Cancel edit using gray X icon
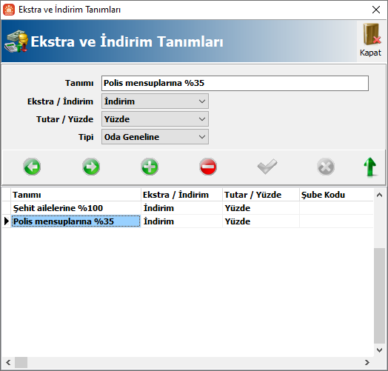 (x=326, y=167)
